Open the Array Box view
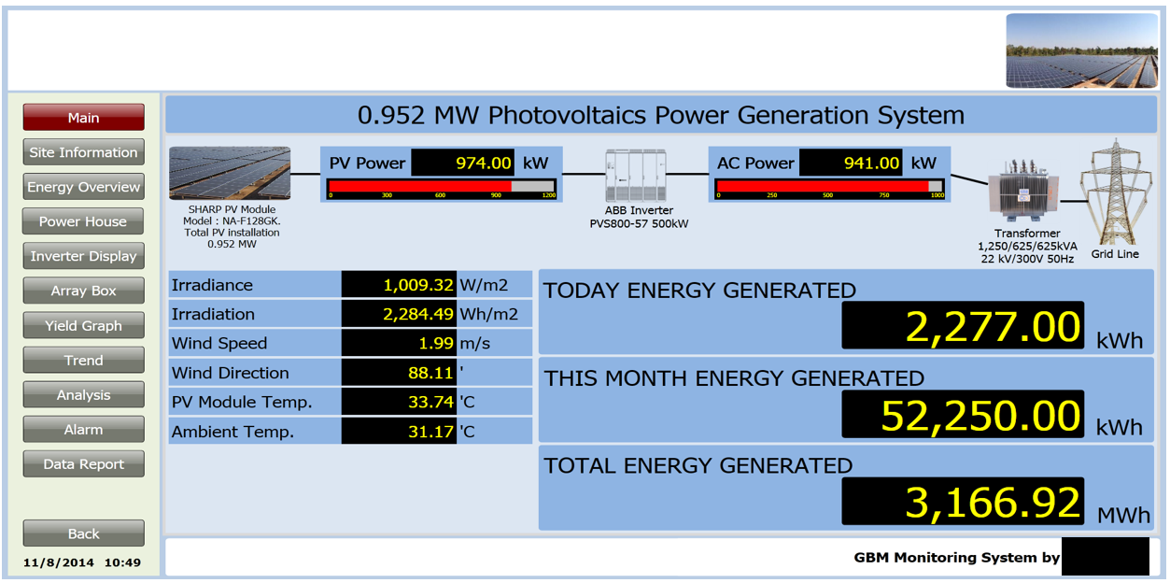The height and width of the screenshot is (583, 1170). point(83,291)
